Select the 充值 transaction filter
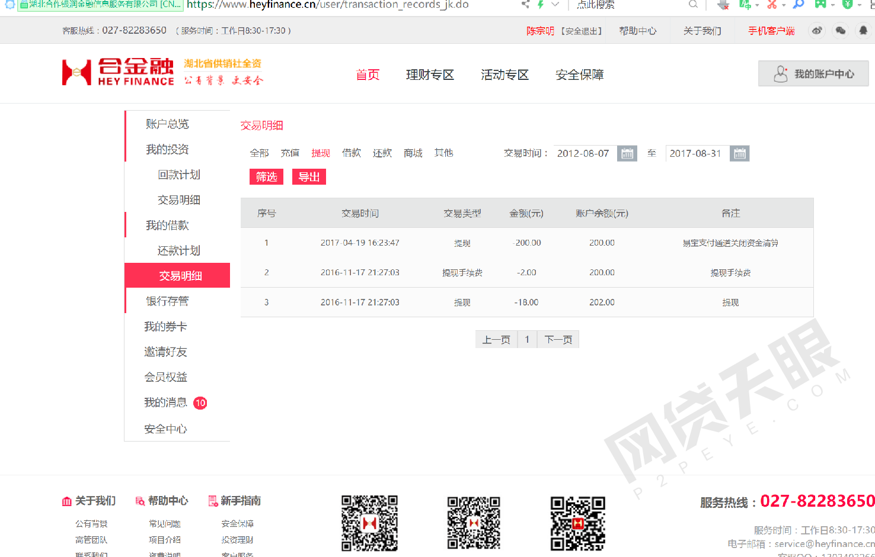The width and height of the screenshot is (875, 557). [x=290, y=153]
